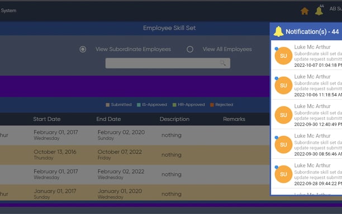This screenshot has width=342, height=214.
Task: Click the search magnifier icon
Action: (x=223, y=63)
